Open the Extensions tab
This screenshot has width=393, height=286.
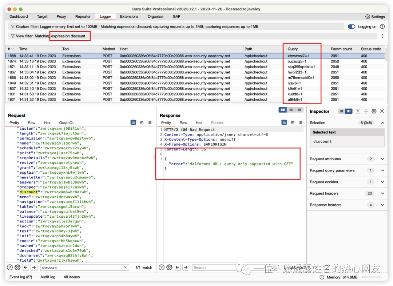click(x=129, y=16)
